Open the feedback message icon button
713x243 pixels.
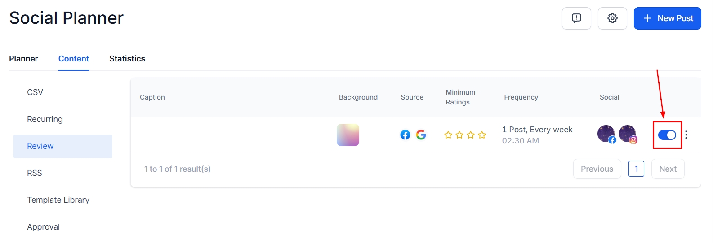[x=576, y=18]
